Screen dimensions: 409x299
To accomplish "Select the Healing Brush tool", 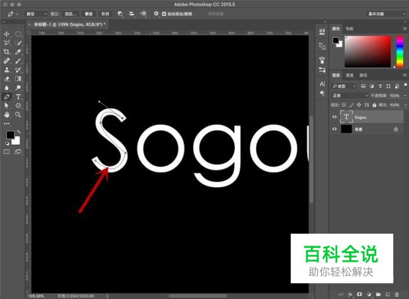I will 6,61.
